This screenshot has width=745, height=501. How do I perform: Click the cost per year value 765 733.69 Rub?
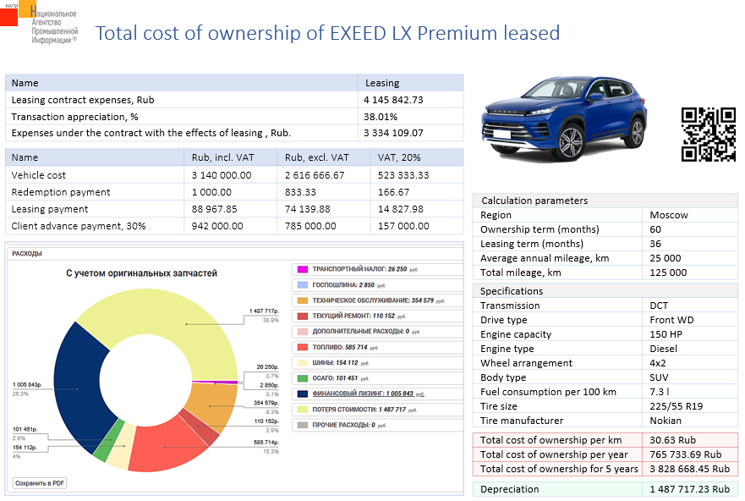click(686, 455)
